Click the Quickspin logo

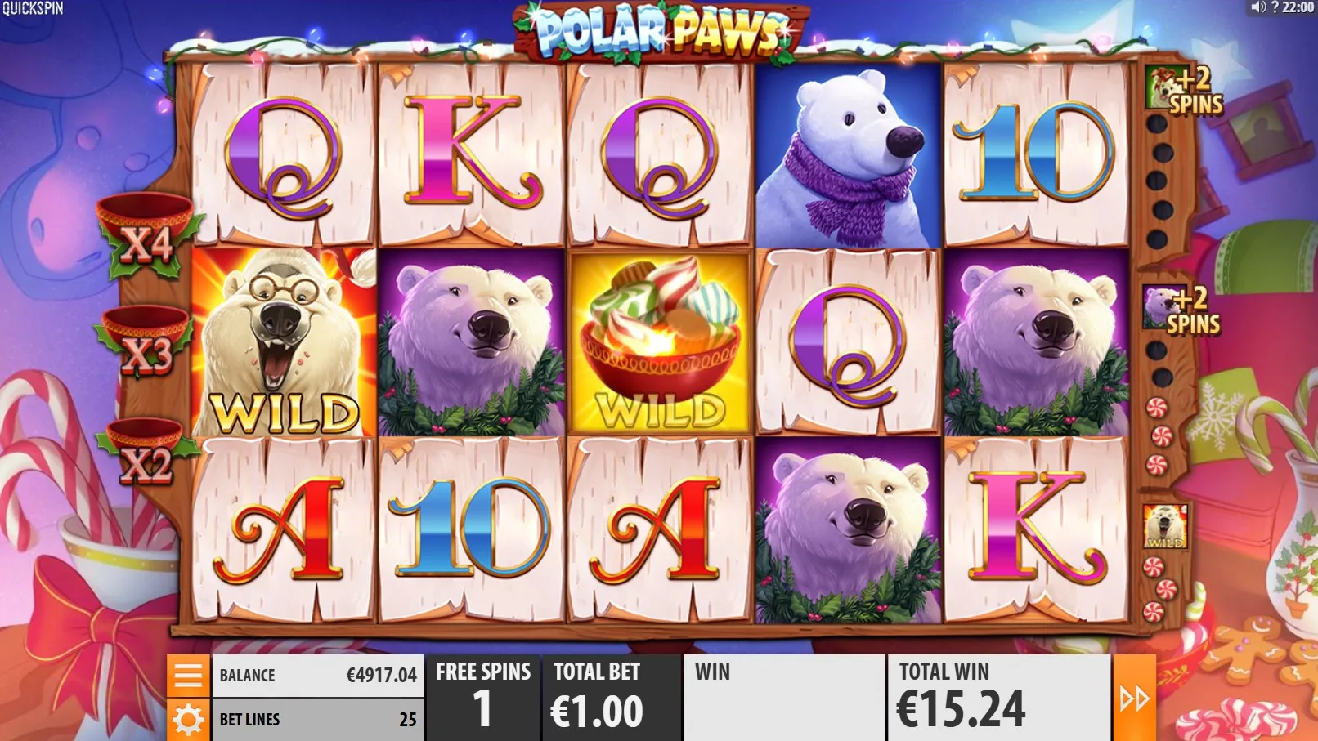tap(32, 9)
